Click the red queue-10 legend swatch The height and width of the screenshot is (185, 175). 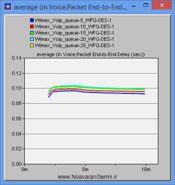tap(32, 26)
